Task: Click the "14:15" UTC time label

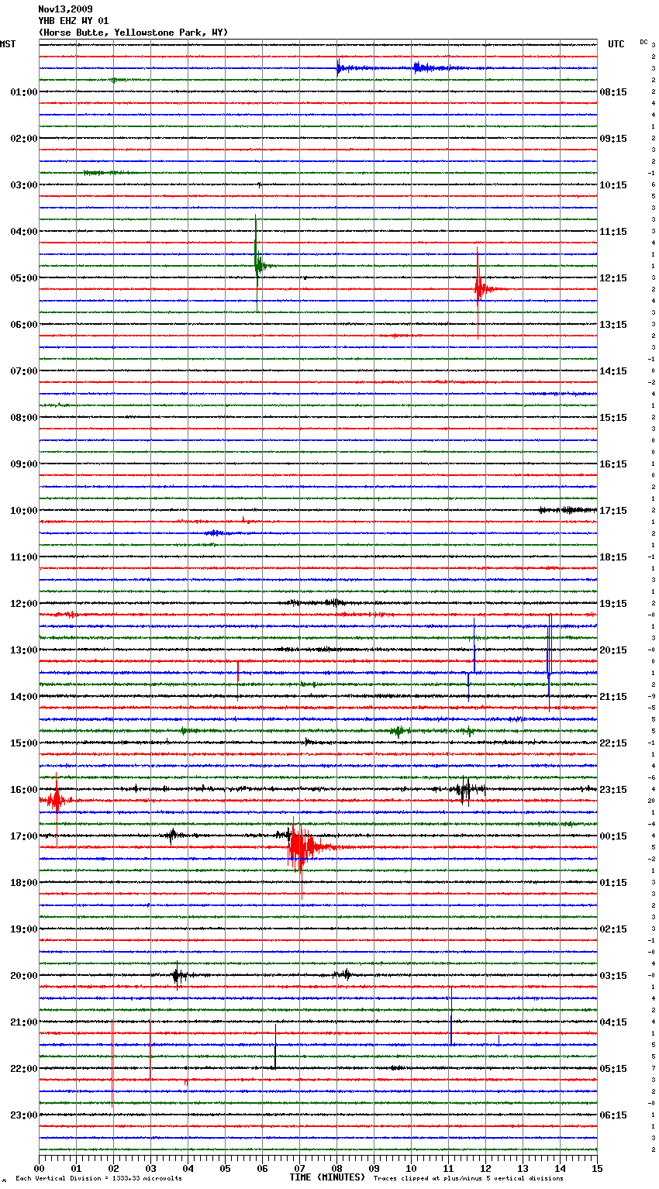Action: pos(613,371)
